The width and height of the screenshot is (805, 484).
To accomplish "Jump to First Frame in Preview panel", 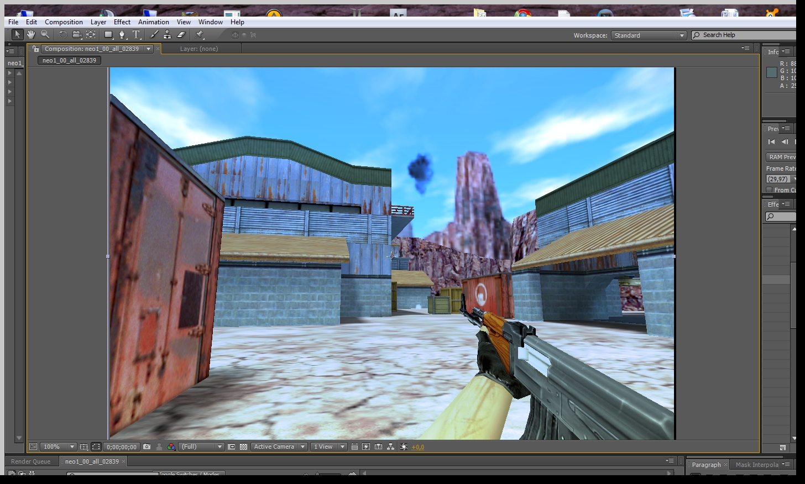I will [x=772, y=142].
